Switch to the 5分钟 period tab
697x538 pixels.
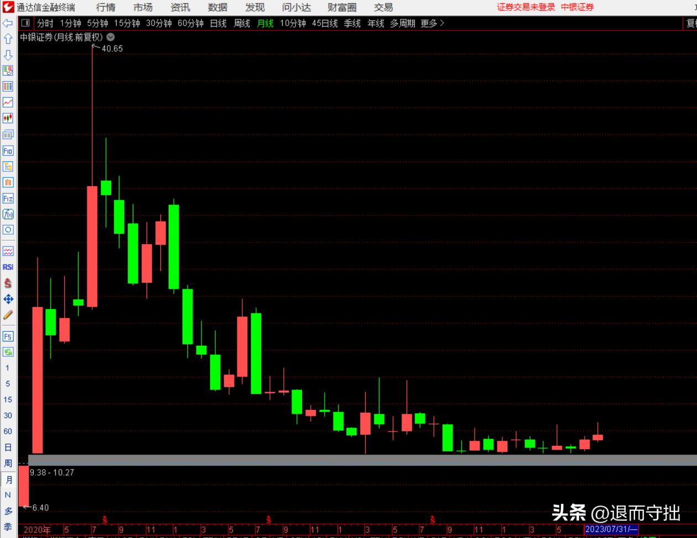coord(97,23)
